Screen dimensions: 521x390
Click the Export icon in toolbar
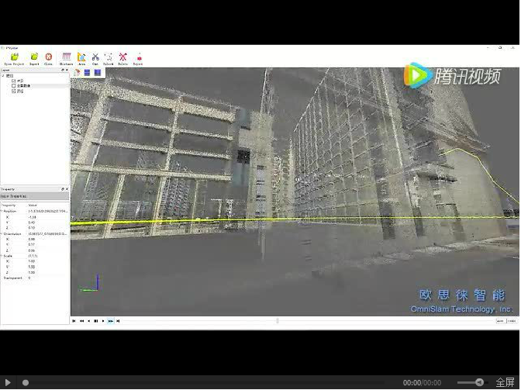click(x=139, y=57)
